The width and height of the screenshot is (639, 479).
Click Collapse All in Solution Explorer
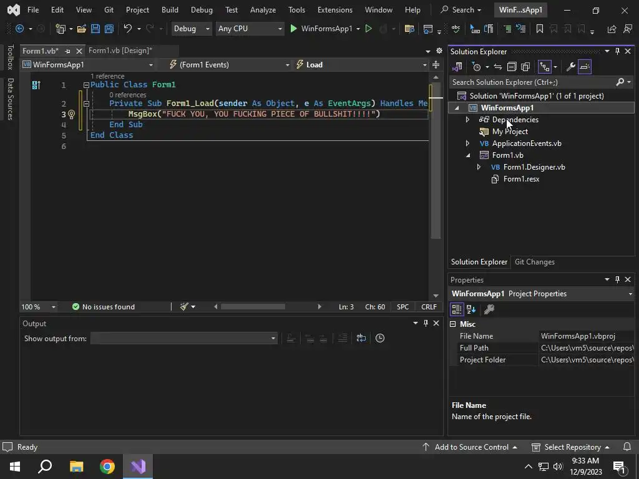[512, 67]
